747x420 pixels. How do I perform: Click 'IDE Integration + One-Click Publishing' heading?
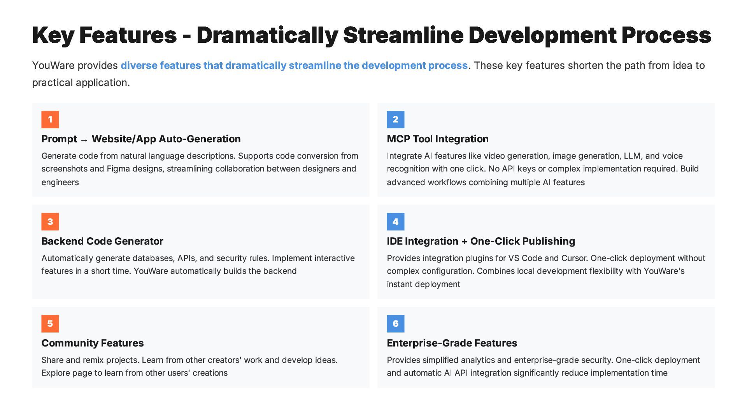coord(480,241)
